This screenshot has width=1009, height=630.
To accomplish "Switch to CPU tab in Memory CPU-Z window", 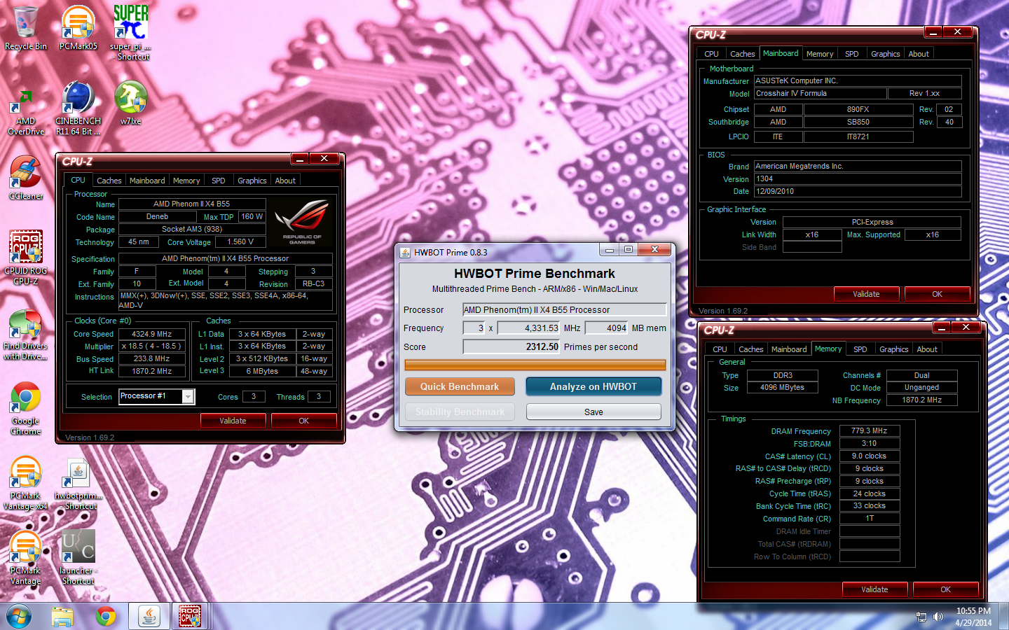I will click(x=720, y=349).
